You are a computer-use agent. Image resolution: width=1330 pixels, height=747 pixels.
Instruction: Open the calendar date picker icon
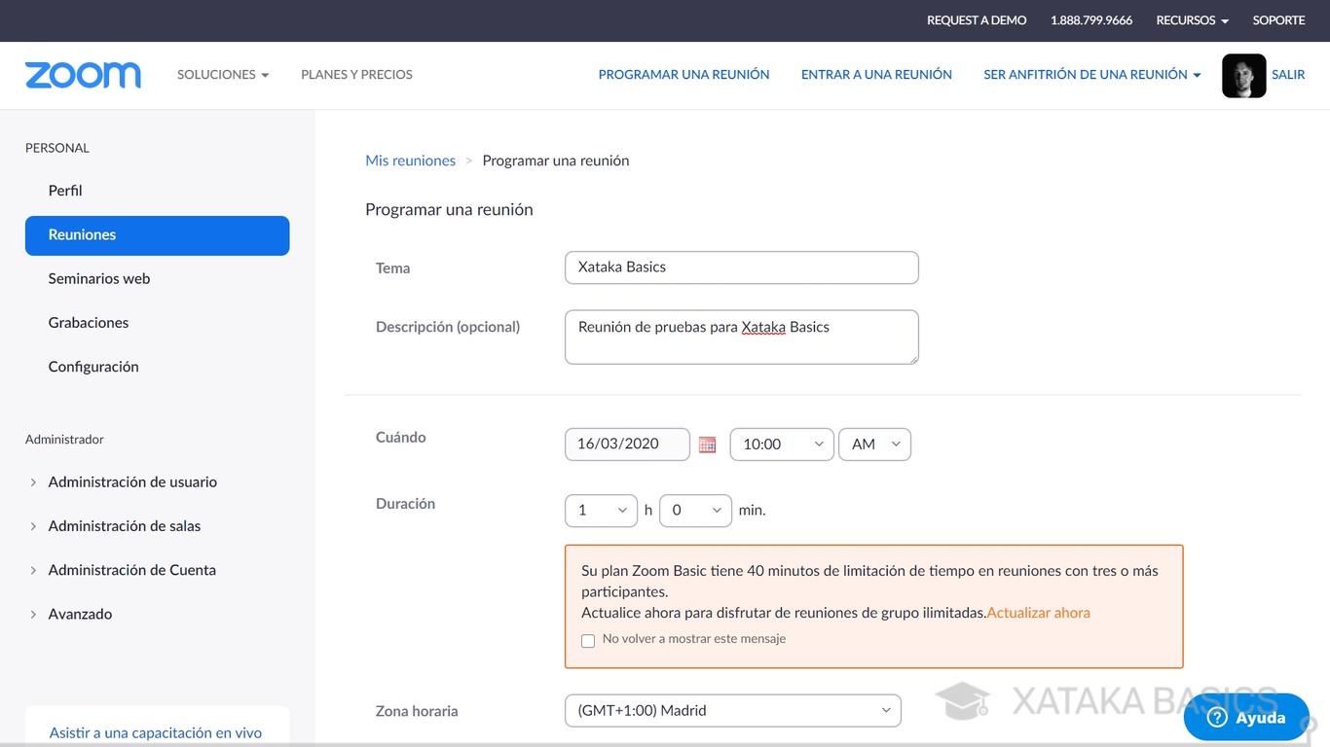(708, 445)
